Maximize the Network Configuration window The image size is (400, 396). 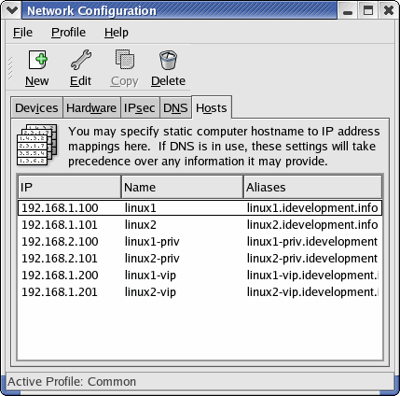368,10
